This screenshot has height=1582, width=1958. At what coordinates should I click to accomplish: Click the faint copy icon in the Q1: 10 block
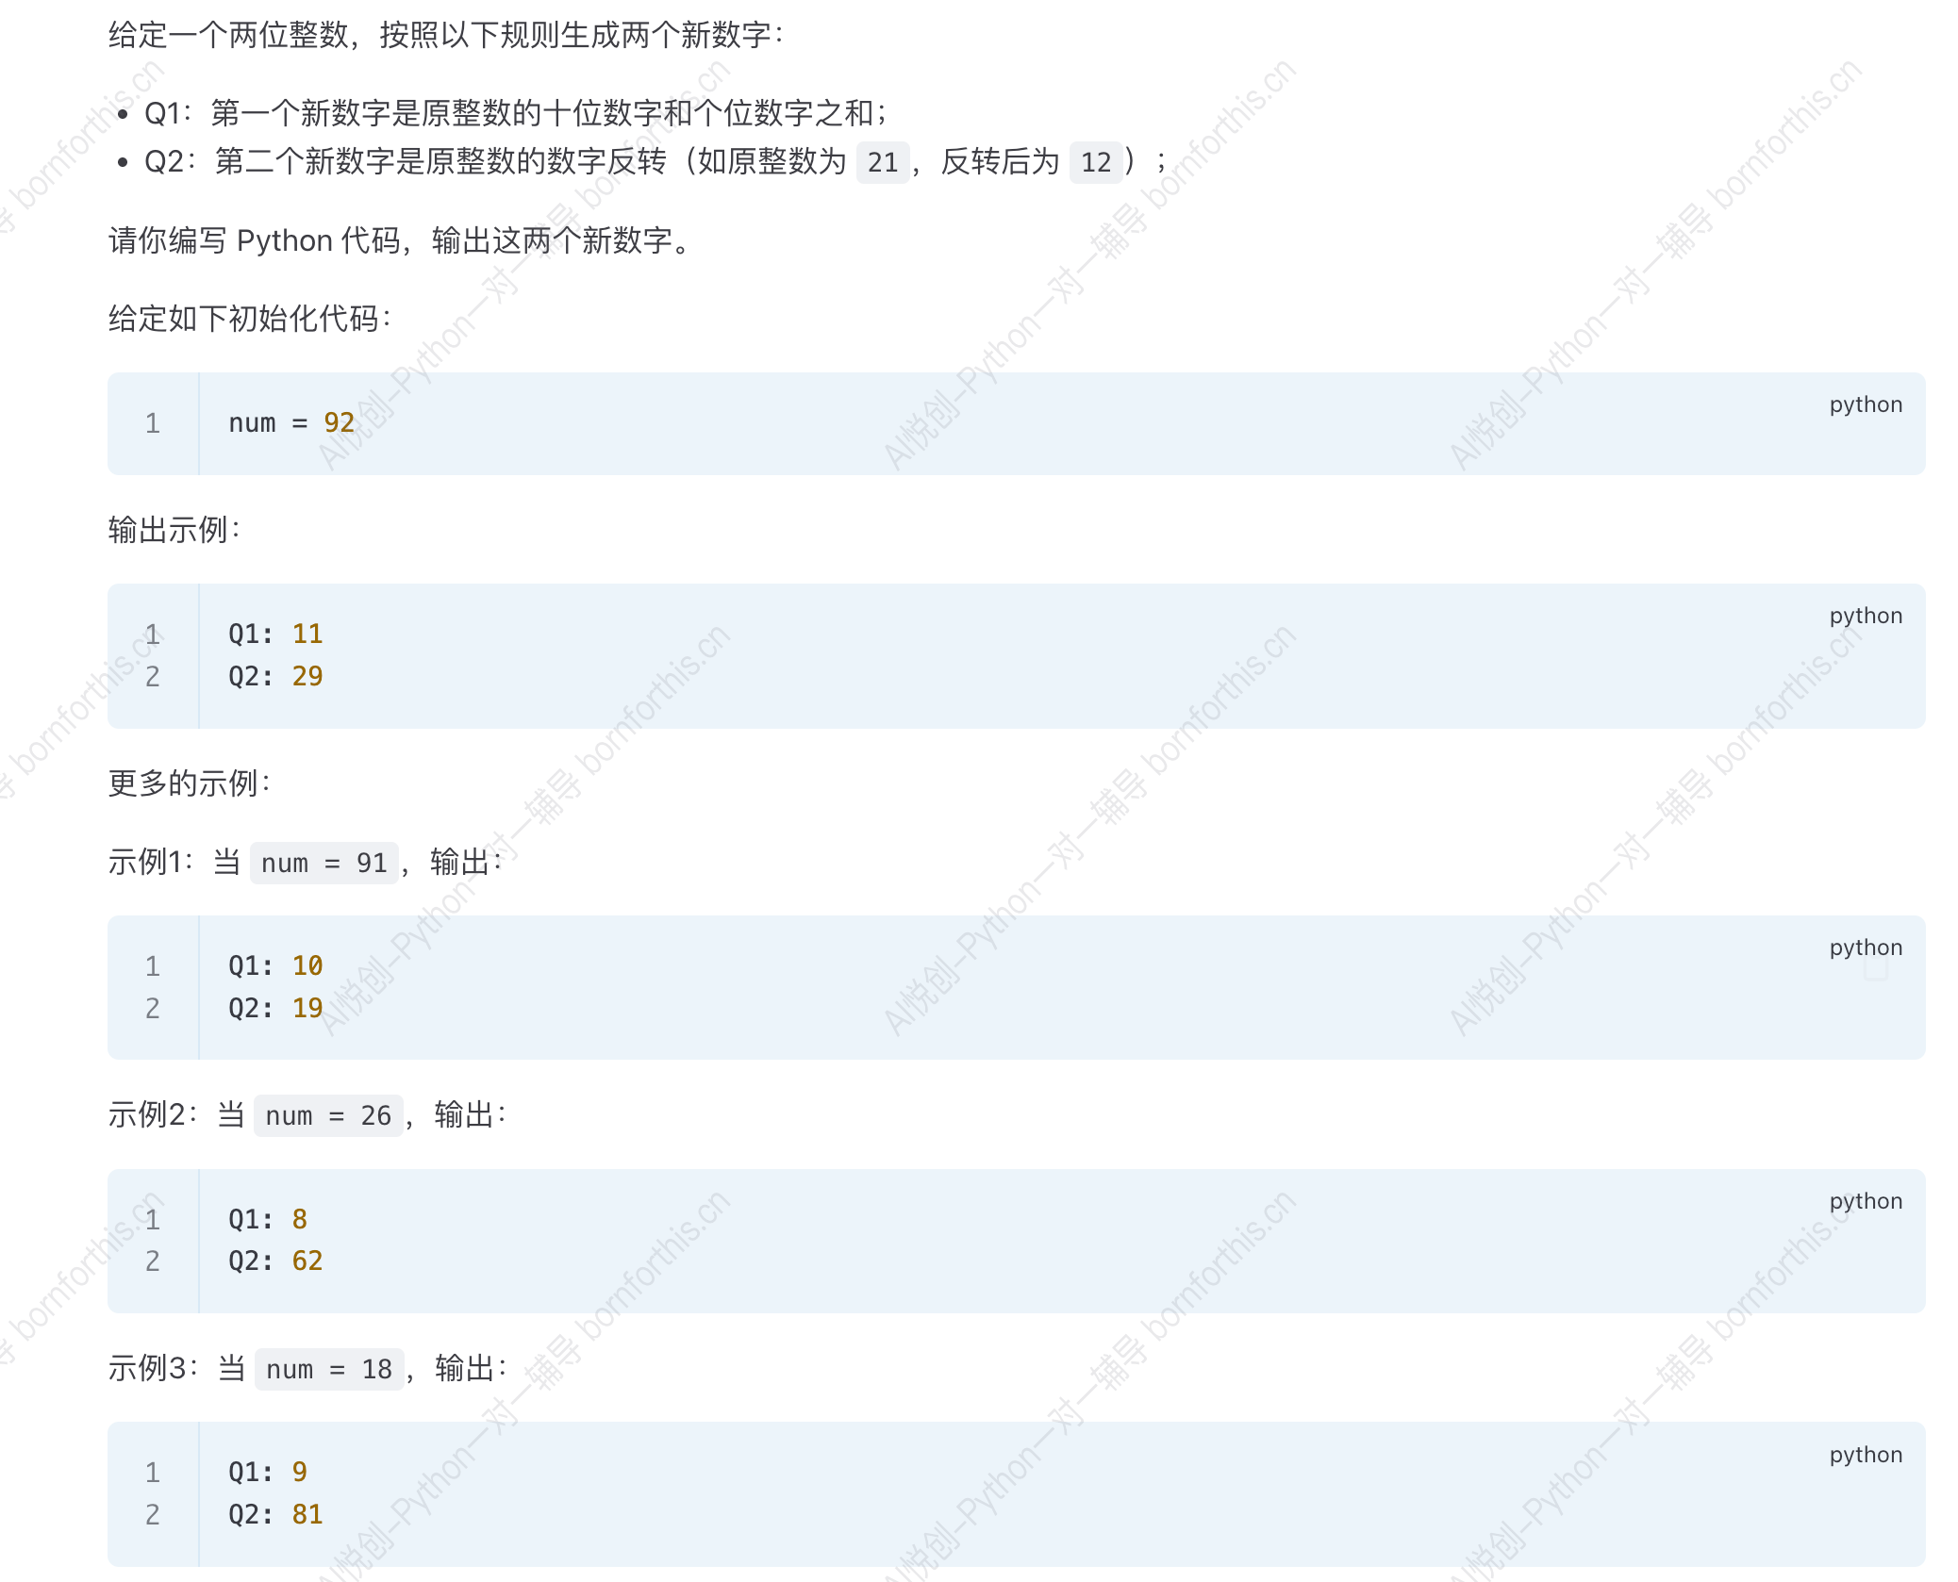(x=1875, y=971)
